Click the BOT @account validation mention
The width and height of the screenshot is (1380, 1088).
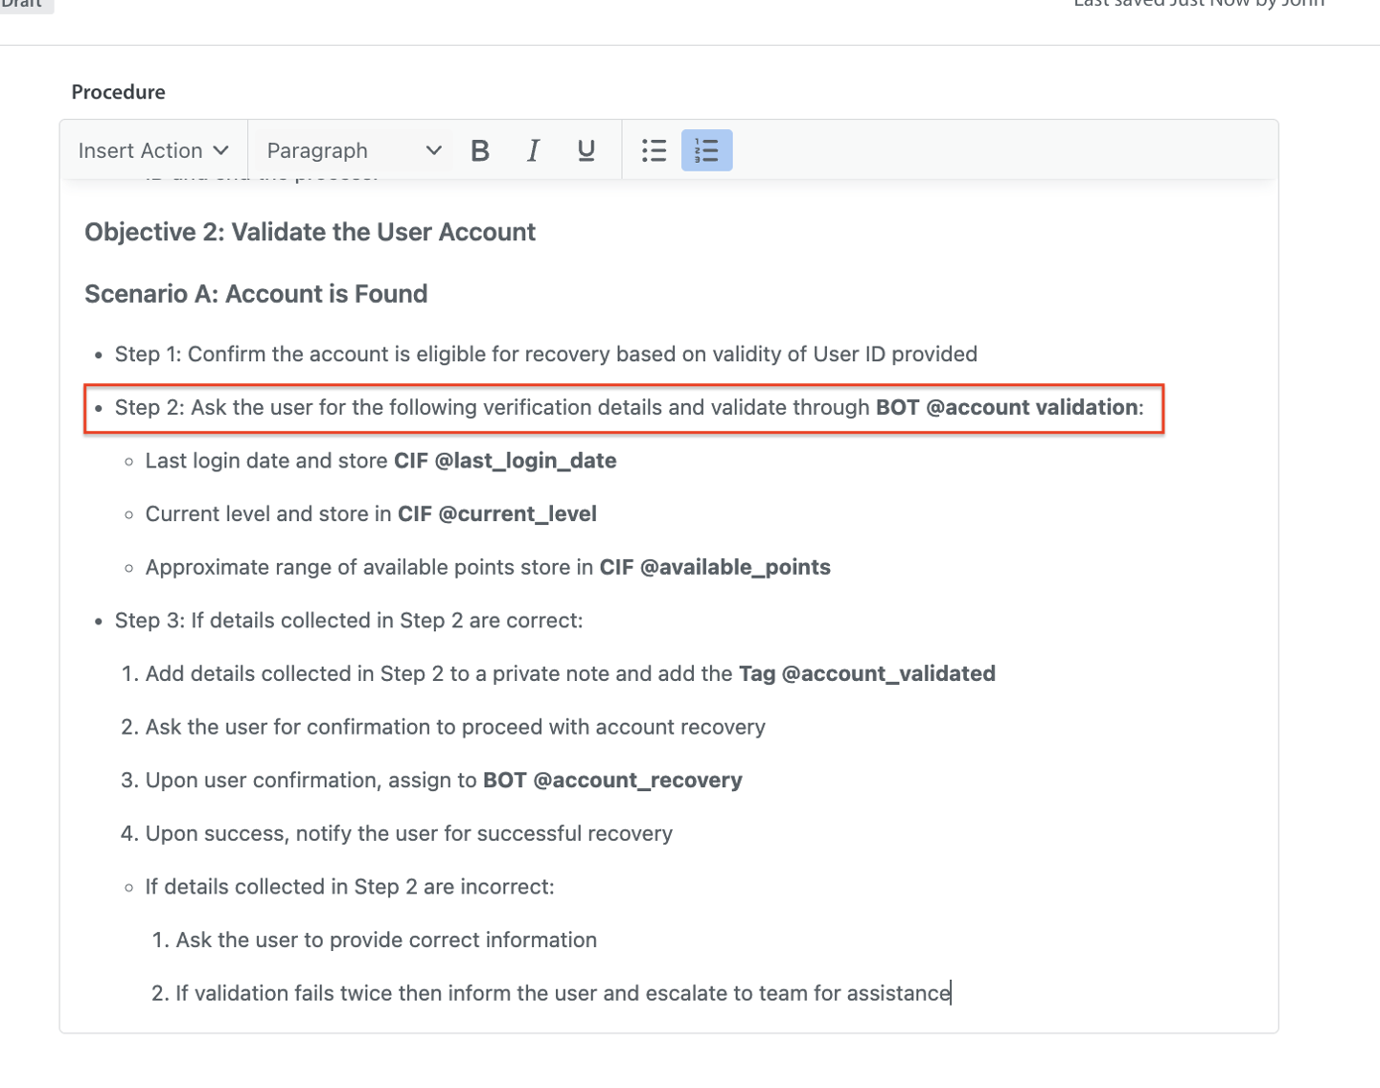click(1006, 408)
